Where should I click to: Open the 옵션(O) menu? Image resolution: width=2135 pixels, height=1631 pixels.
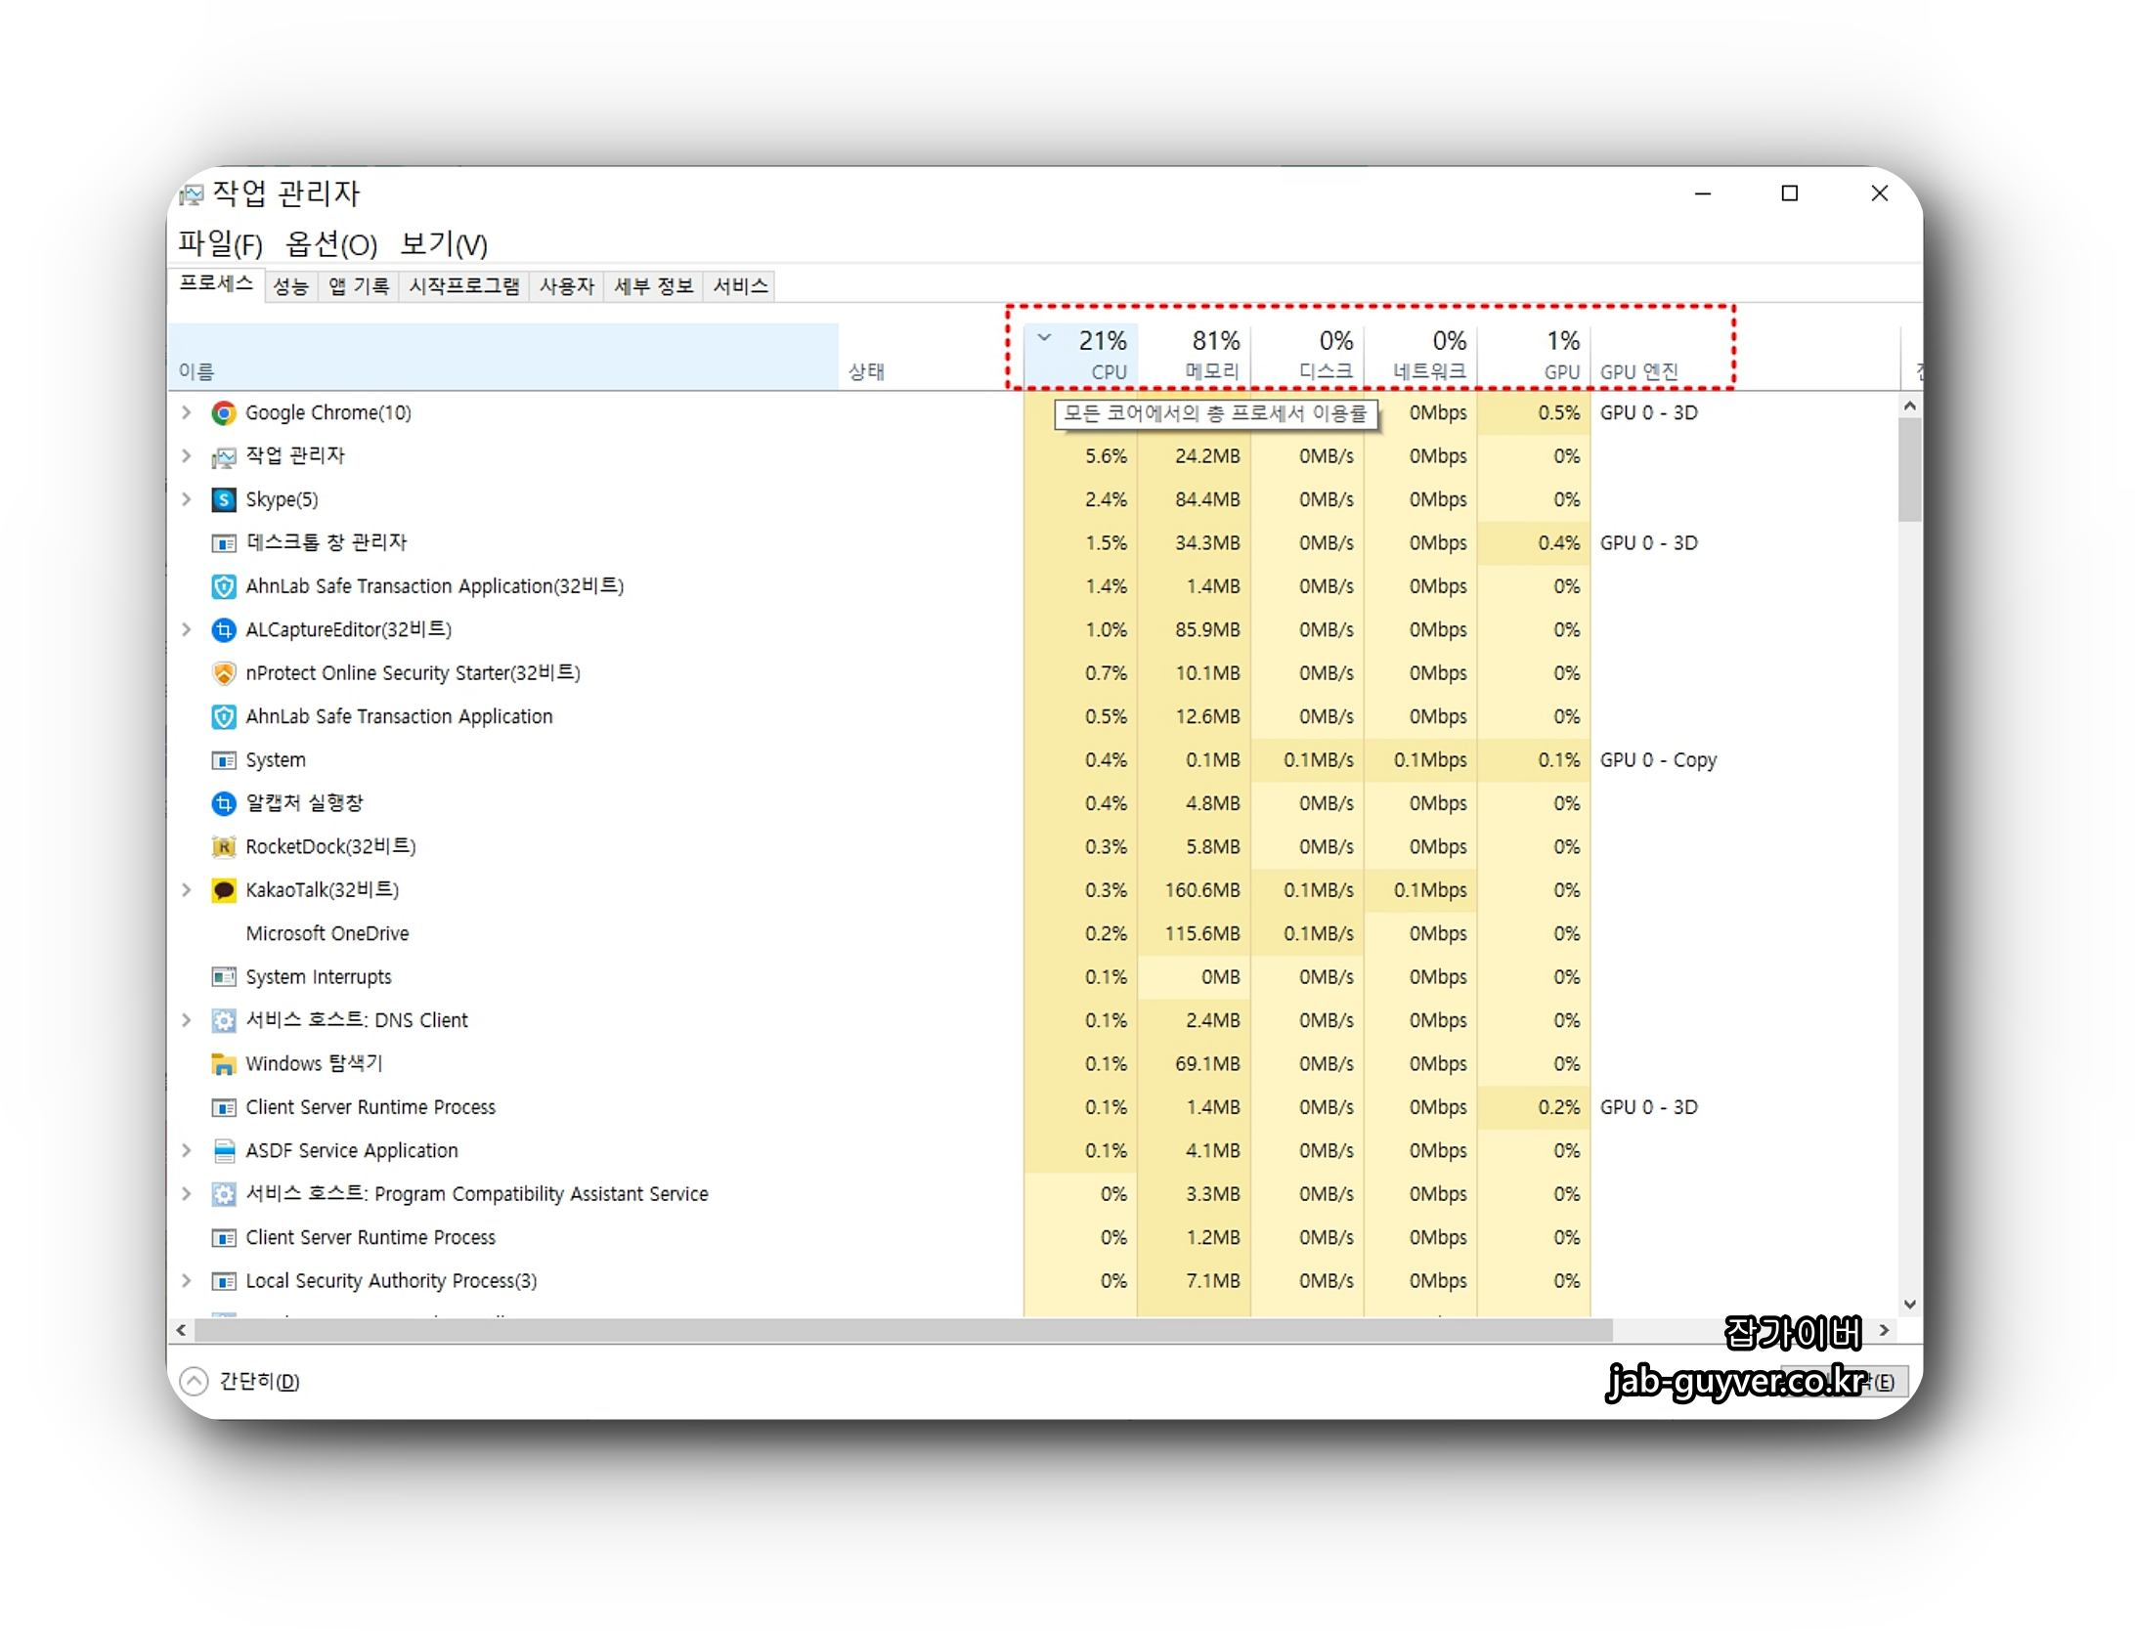(x=330, y=244)
